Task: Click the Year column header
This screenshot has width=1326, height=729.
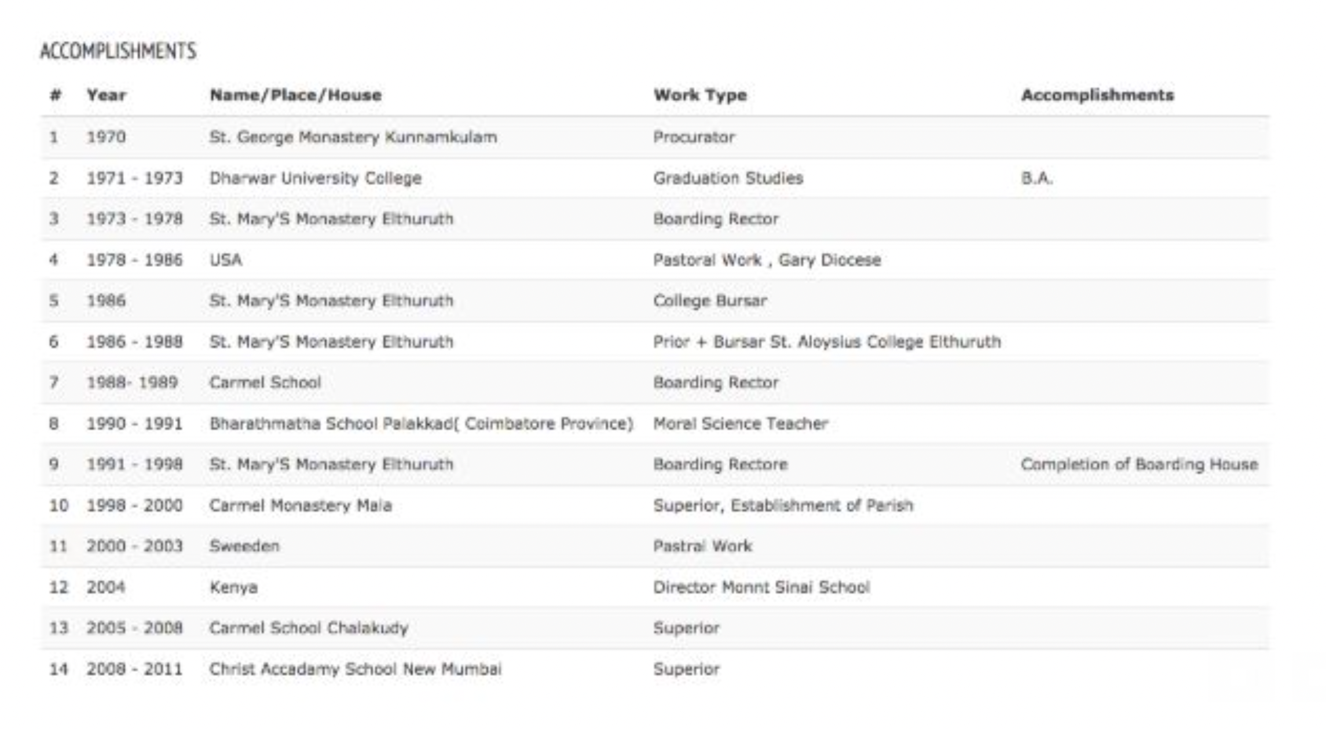Action: (x=106, y=95)
